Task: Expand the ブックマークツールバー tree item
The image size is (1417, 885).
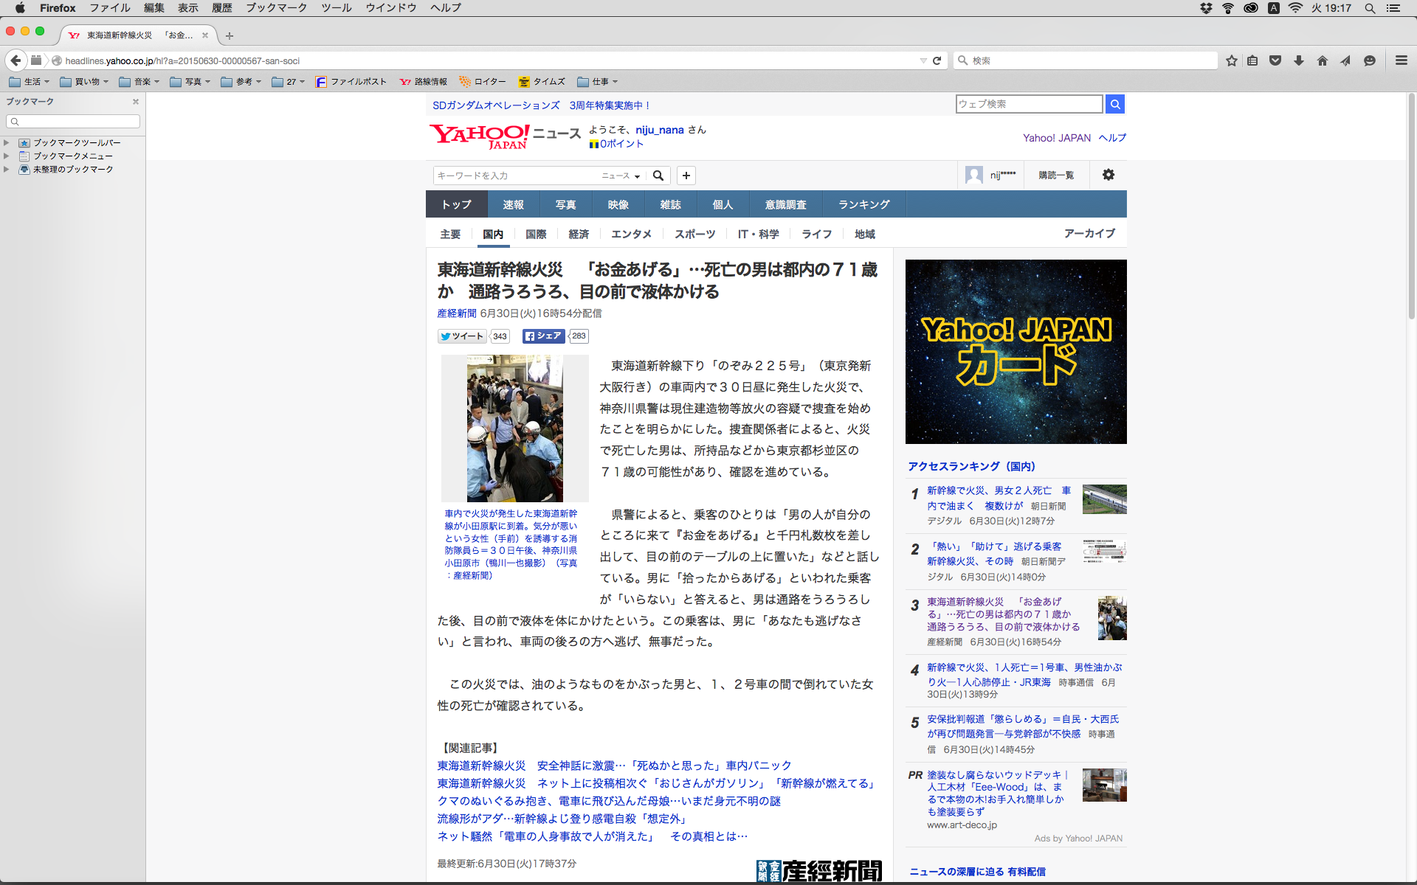Action: coord(7,143)
